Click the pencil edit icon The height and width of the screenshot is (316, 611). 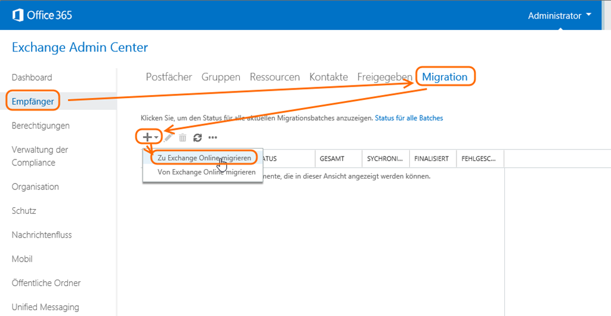pos(169,137)
